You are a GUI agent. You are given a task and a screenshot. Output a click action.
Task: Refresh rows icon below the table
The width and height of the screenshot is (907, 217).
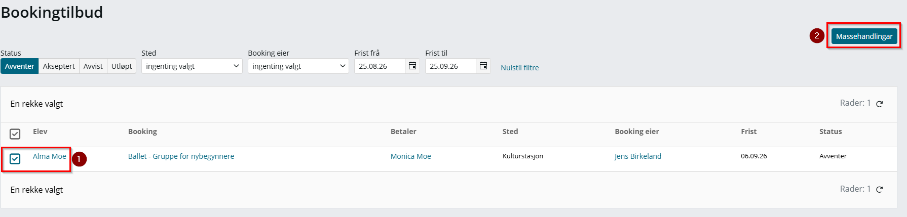coord(880,190)
